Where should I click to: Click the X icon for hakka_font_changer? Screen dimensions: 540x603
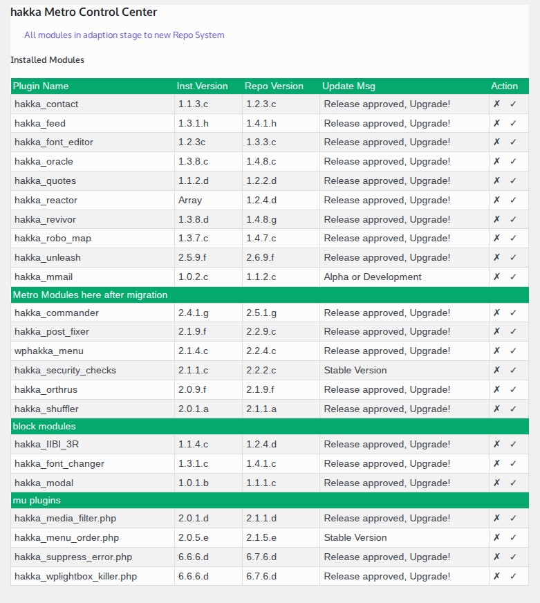click(496, 463)
